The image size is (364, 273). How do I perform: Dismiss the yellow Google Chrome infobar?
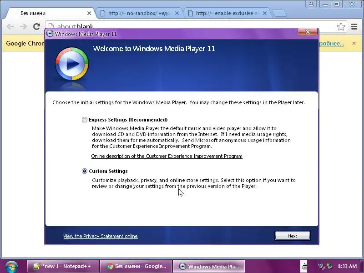(354, 43)
